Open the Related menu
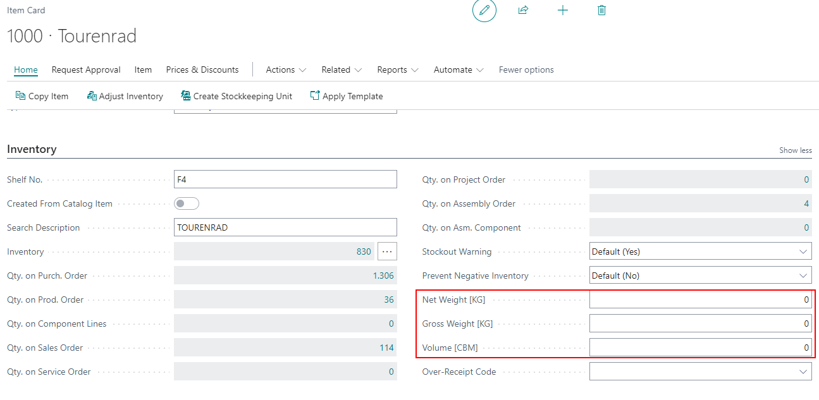 tap(342, 70)
